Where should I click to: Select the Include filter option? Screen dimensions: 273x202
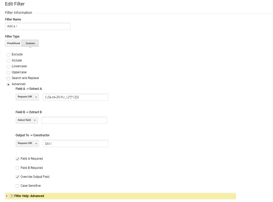tap(8, 60)
